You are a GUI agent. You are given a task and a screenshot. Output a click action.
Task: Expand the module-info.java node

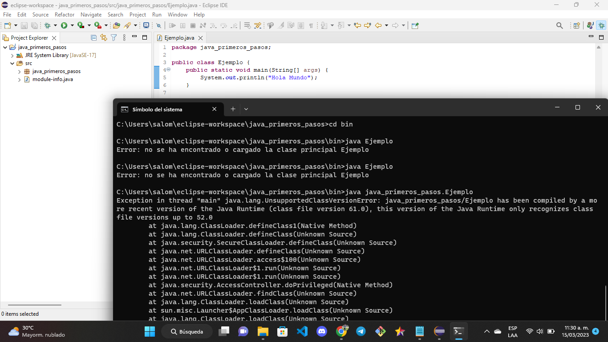pyautogui.click(x=20, y=79)
